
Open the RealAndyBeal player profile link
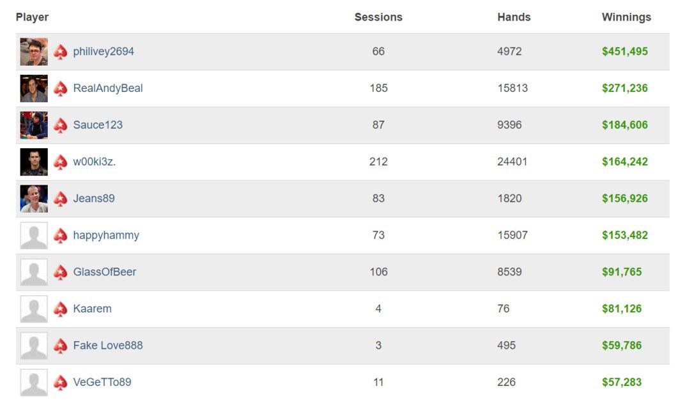108,88
